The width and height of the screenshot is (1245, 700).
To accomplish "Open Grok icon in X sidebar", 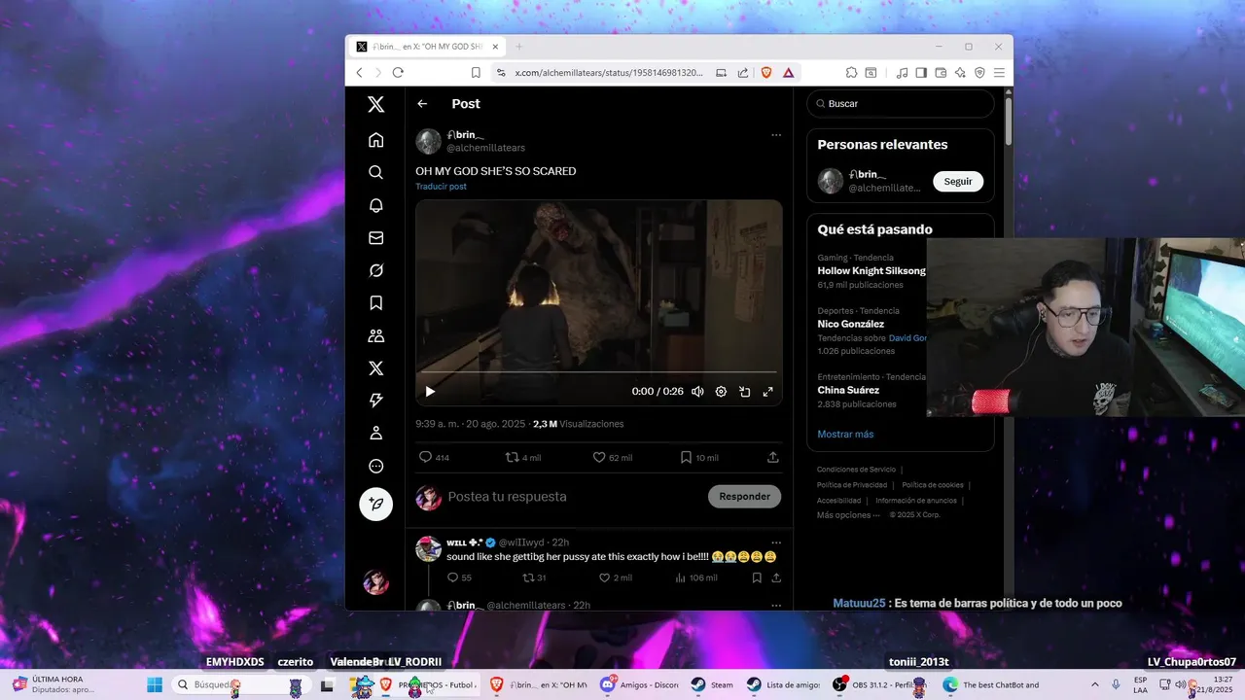I will (376, 270).
